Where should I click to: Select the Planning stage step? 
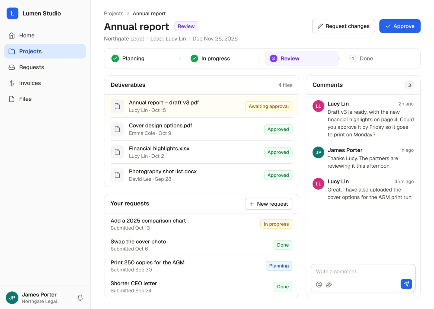[144, 59]
